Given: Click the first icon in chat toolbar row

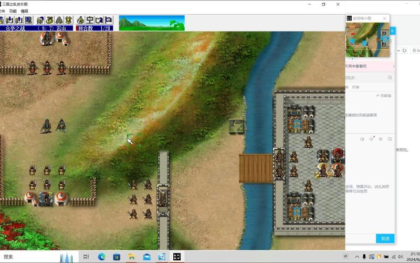Looking at the screenshot, I should coord(362,139).
